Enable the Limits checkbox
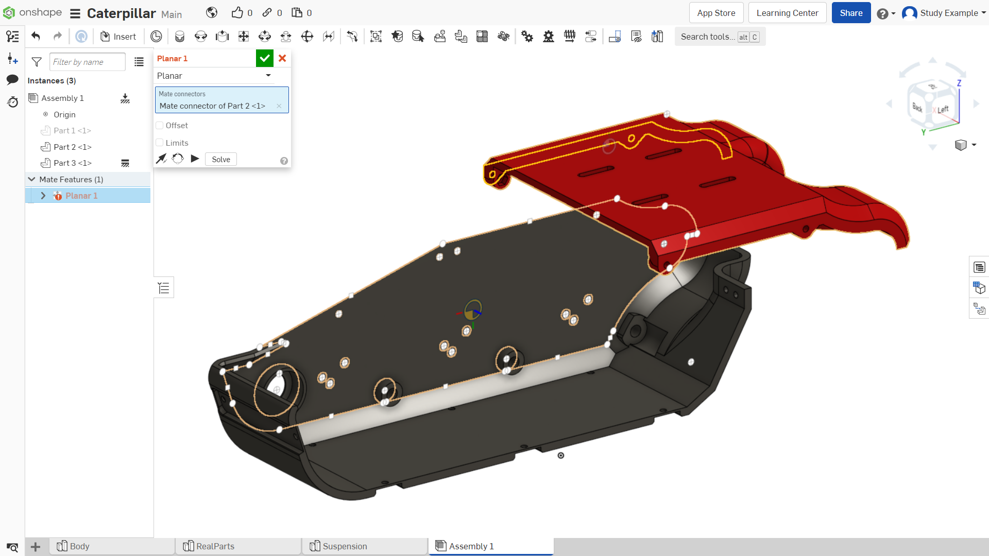 [160, 143]
